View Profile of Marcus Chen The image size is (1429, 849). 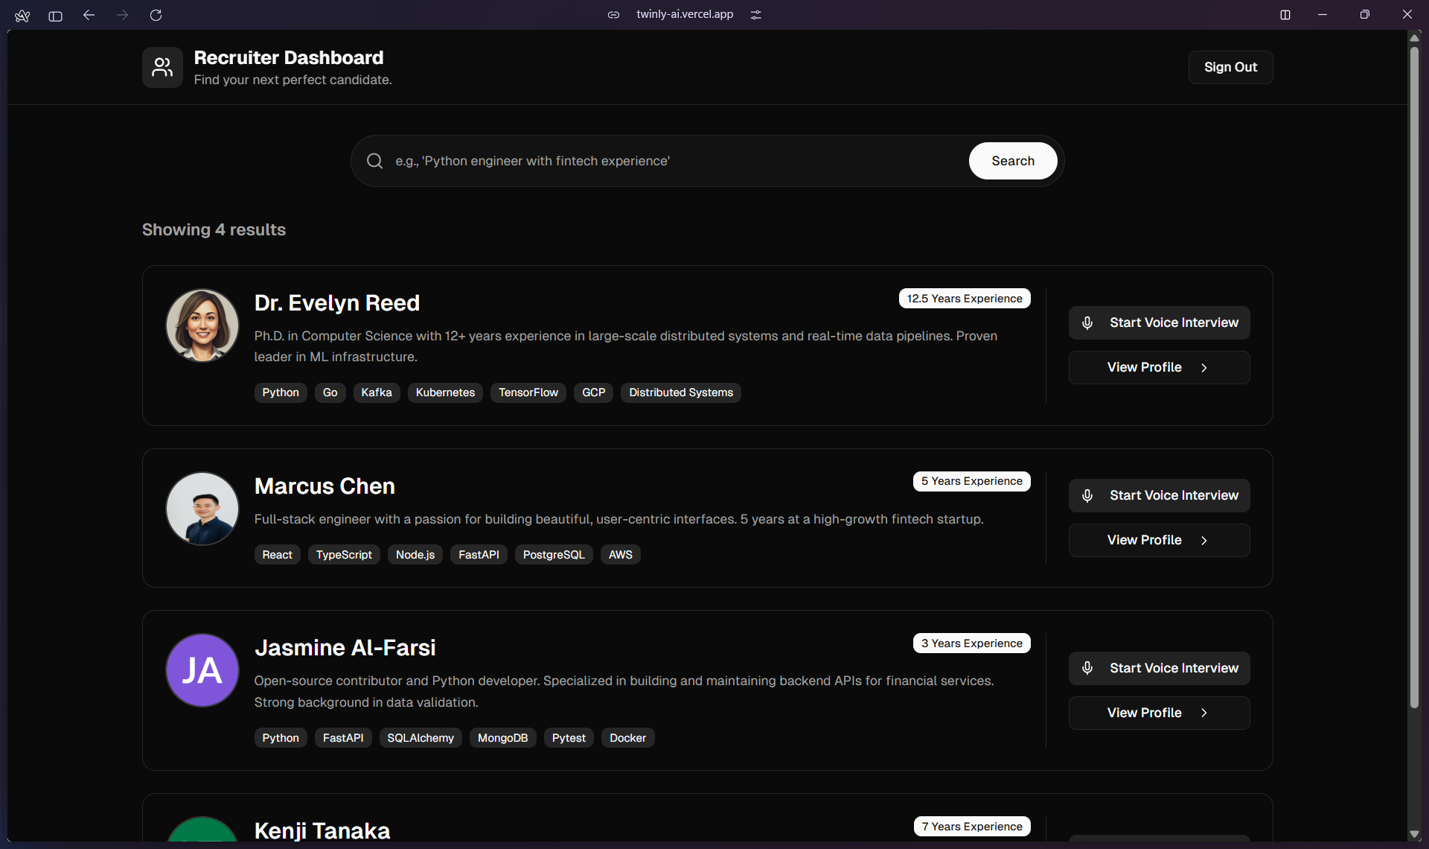click(1160, 540)
